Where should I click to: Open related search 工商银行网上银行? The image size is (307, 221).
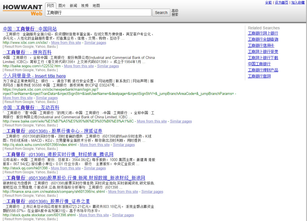pos(263,33)
